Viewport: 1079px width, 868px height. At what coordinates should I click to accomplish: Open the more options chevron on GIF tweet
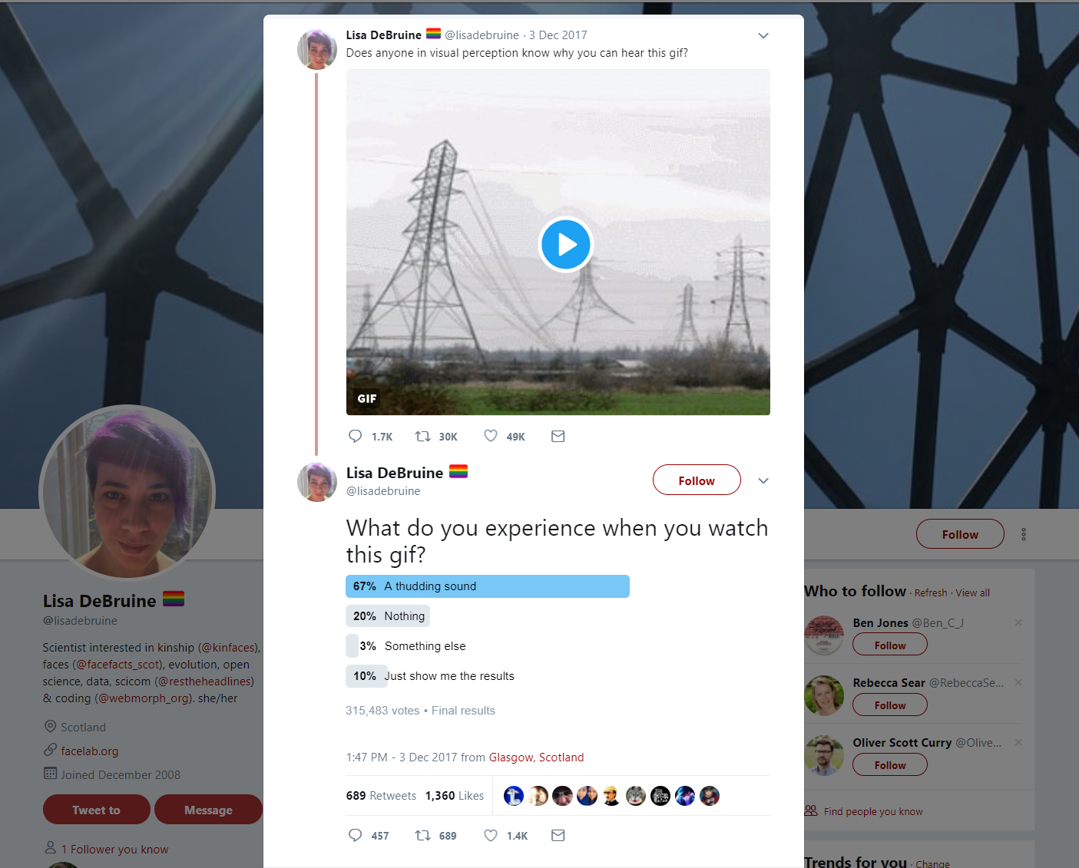pos(763,36)
